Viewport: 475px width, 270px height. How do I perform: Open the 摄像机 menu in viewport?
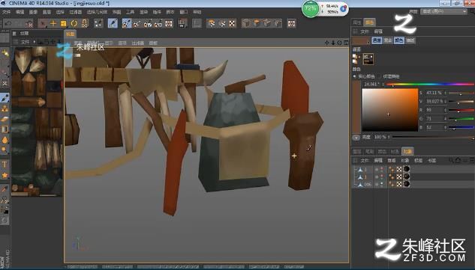(x=93, y=43)
